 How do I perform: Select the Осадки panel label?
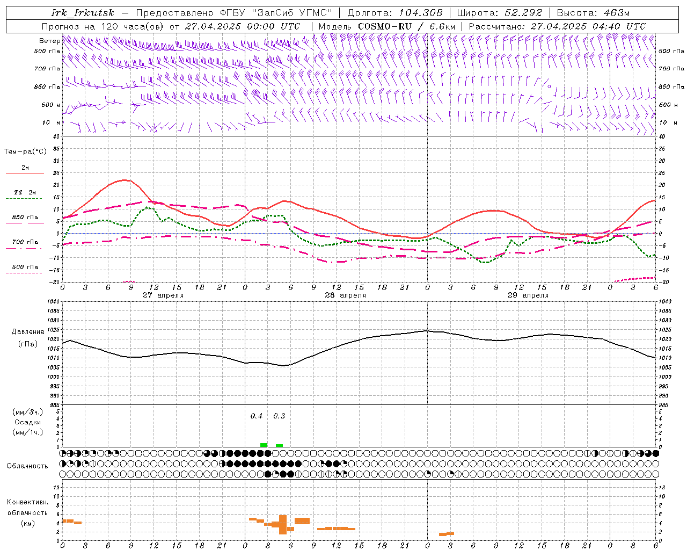tap(28, 422)
